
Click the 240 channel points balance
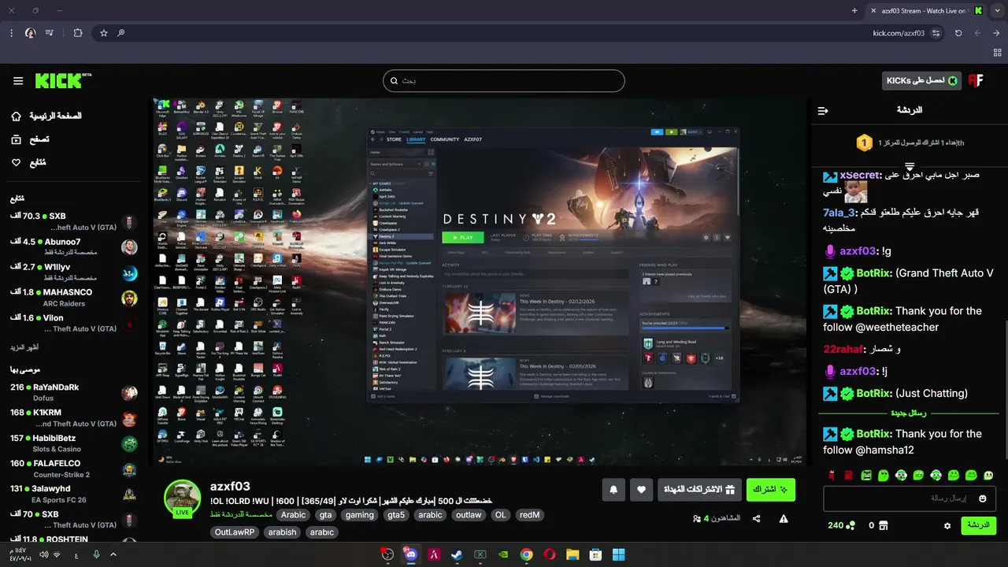click(x=841, y=525)
